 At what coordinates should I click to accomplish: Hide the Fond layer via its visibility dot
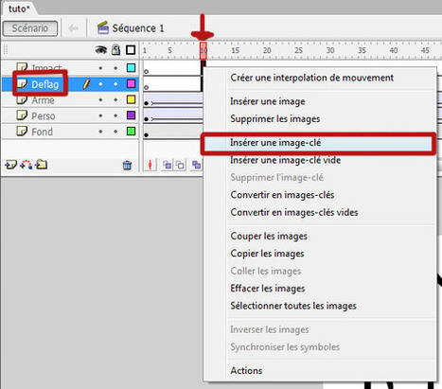pos(100,132)
